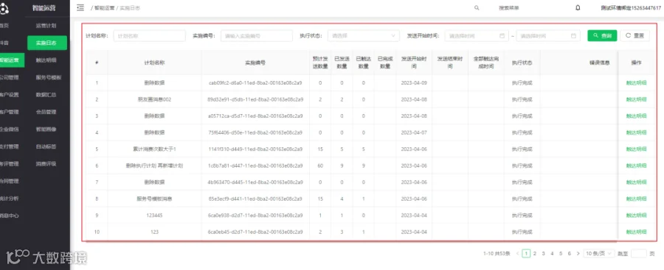Open 会员管理 submenu item
Viewport: 664px width, 270px height.
(46, 112)
